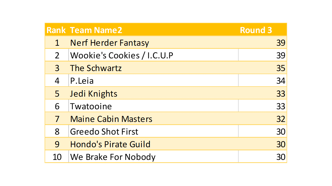Screen dimensions: 332x186
Task: Select the We Brake For Nobody cell
Action: (113, 157)
